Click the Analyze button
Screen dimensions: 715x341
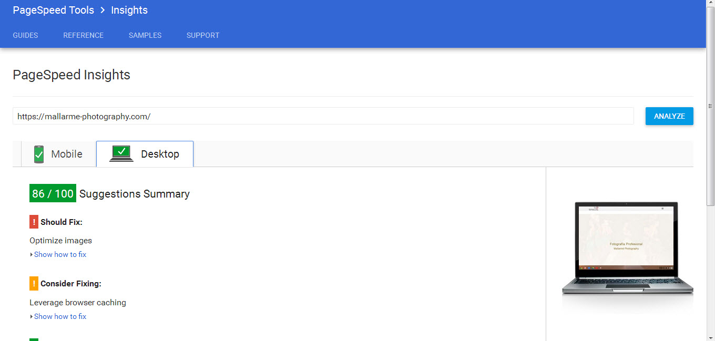669,116
